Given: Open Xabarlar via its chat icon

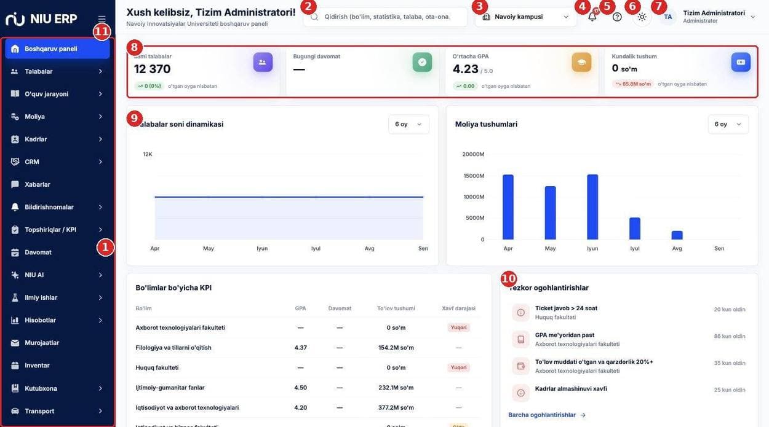Looking at the screenshot, I should (x=15, y=184).
